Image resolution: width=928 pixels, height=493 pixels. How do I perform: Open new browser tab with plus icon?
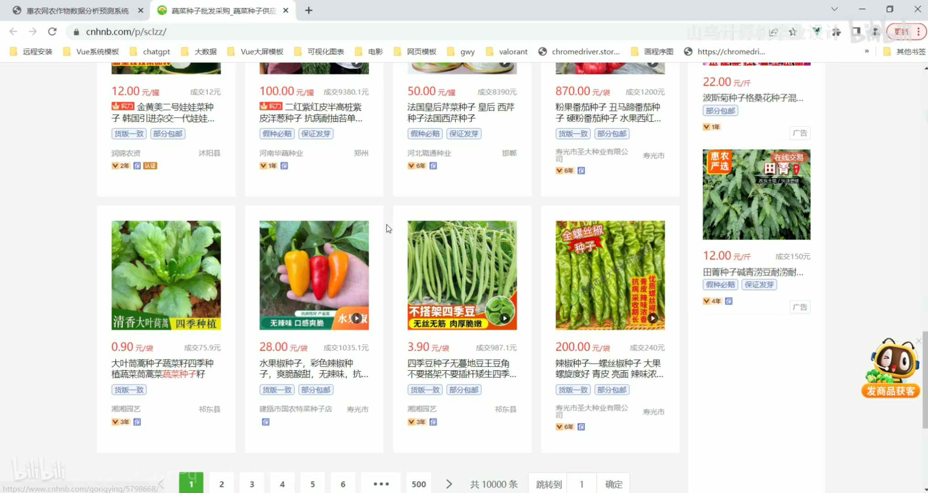[x=309, y=10]
